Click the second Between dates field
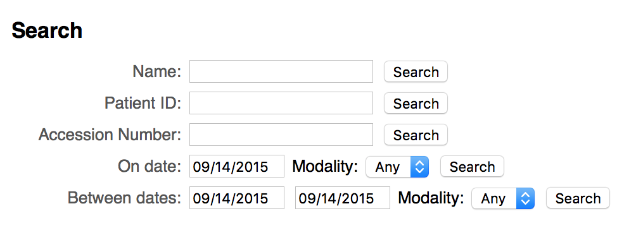636x235 pixels. coord(343,198)
